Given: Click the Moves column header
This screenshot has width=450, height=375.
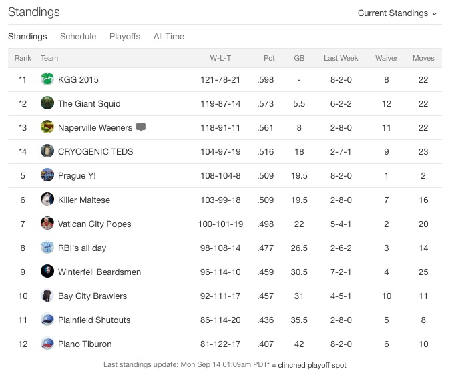Looking at the screenshot, I should (423, 58).
